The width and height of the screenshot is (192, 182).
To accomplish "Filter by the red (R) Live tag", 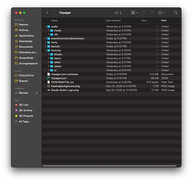I will (24, 105).
